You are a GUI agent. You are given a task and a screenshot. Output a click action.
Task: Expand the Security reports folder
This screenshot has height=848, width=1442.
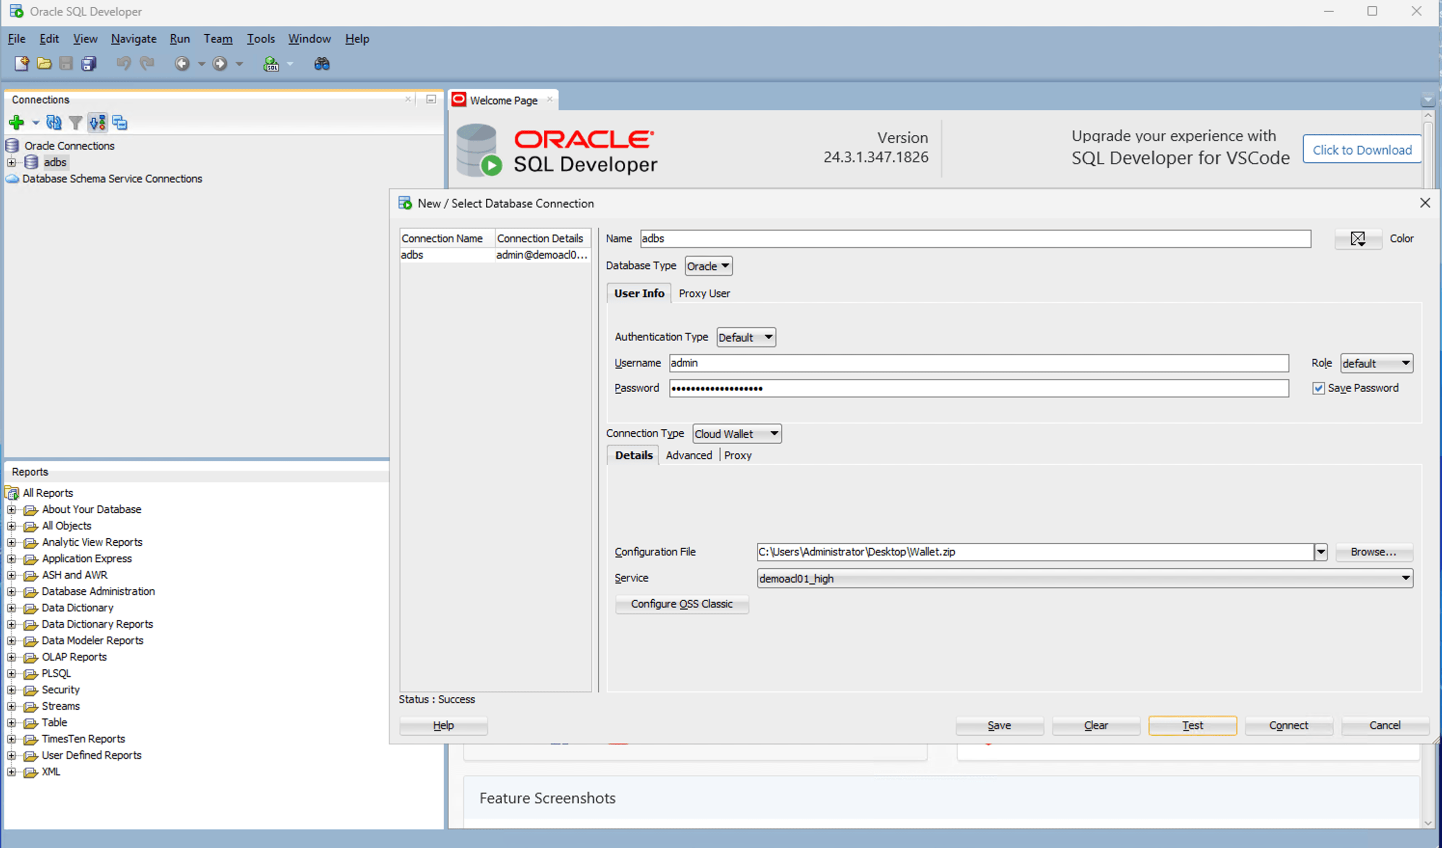[11, 690]
